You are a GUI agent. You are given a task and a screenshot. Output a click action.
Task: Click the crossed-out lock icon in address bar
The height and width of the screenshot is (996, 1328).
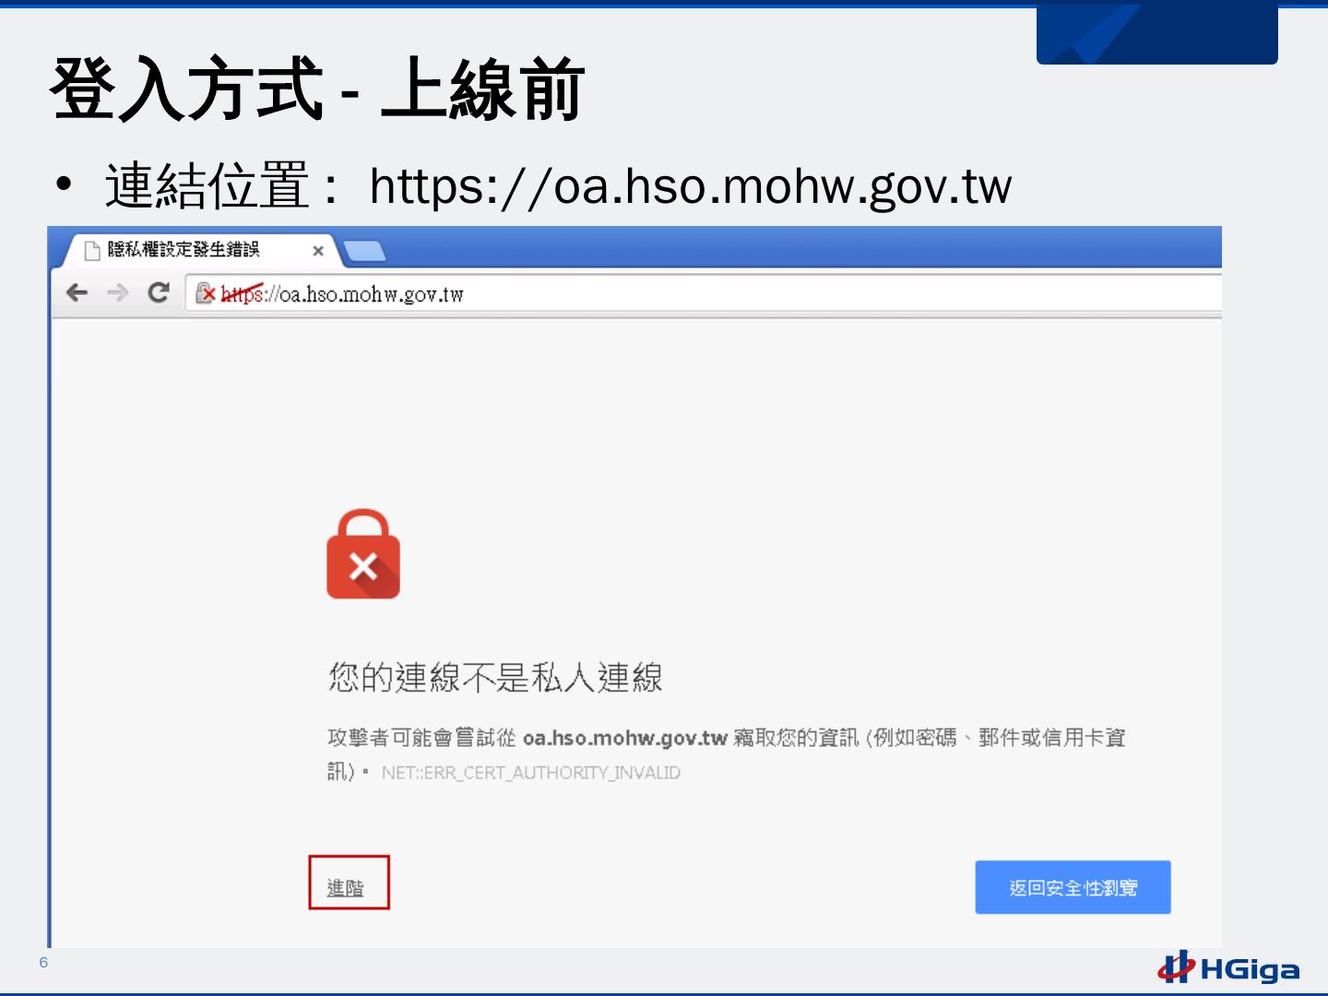pos(206,293)
